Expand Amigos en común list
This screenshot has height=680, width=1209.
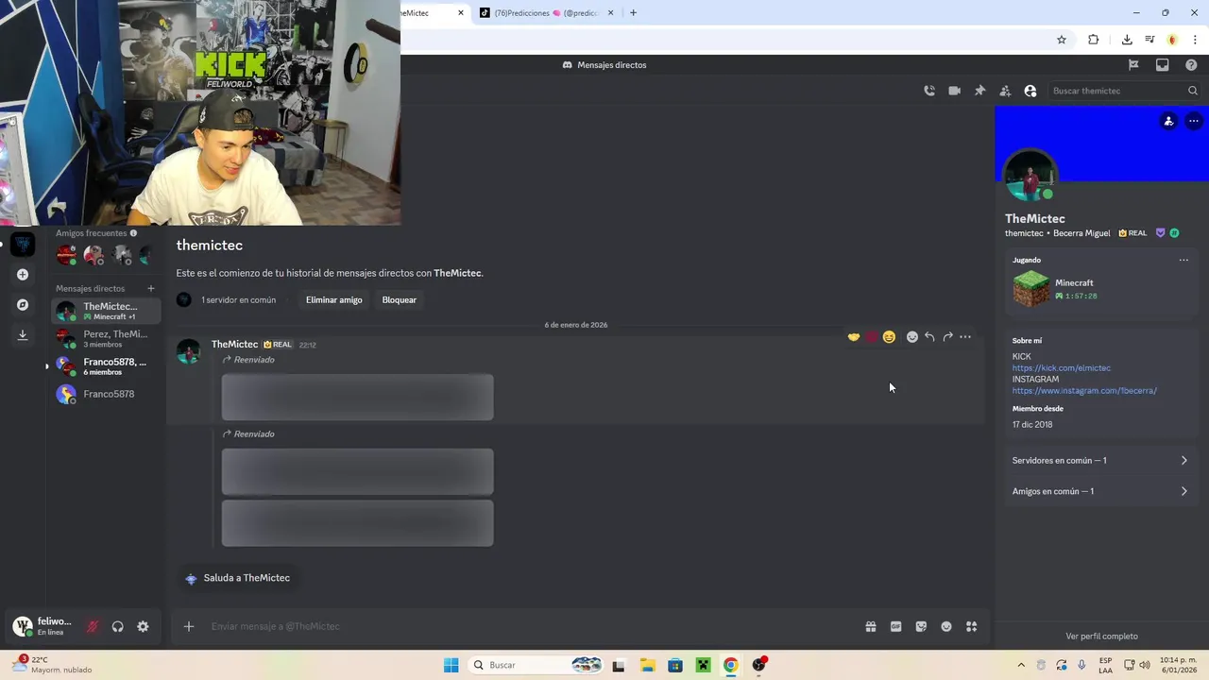click(x=1100, y=491)
